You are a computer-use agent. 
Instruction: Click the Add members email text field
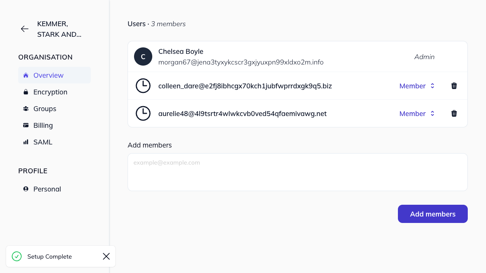[297, 172]
